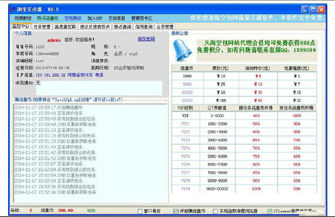Click the green announcement banner text
335x217 pixels.
tap(257, 47)
